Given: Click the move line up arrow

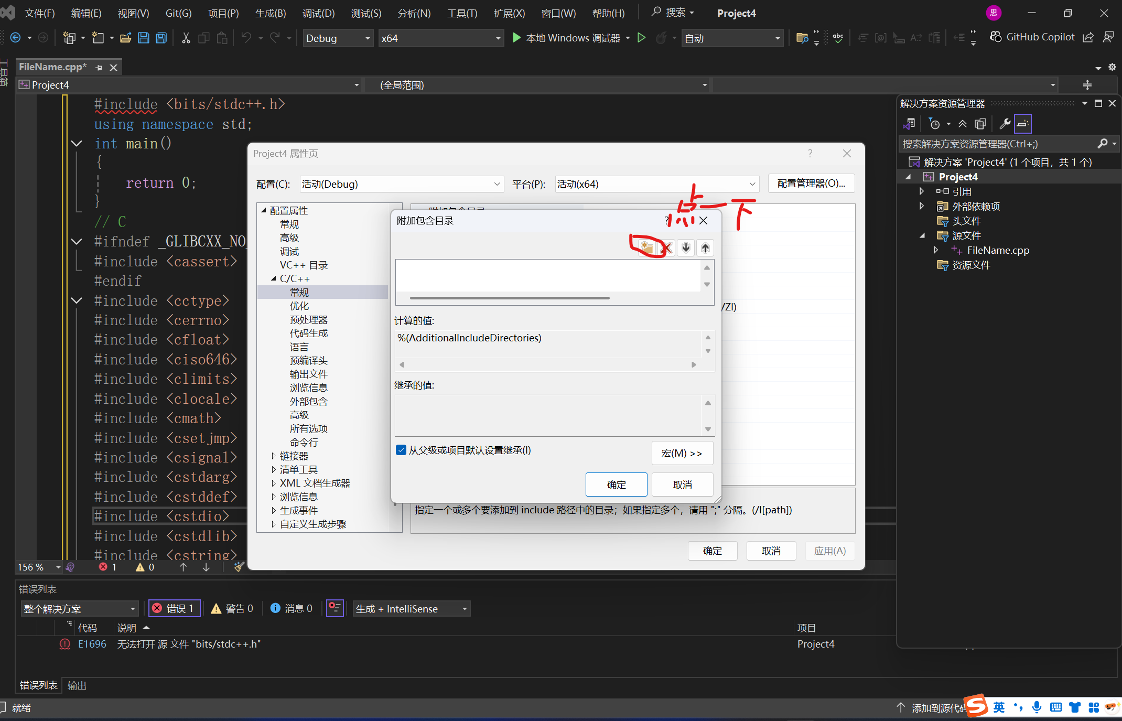Looking at the screenshot, I should [705, 247].
